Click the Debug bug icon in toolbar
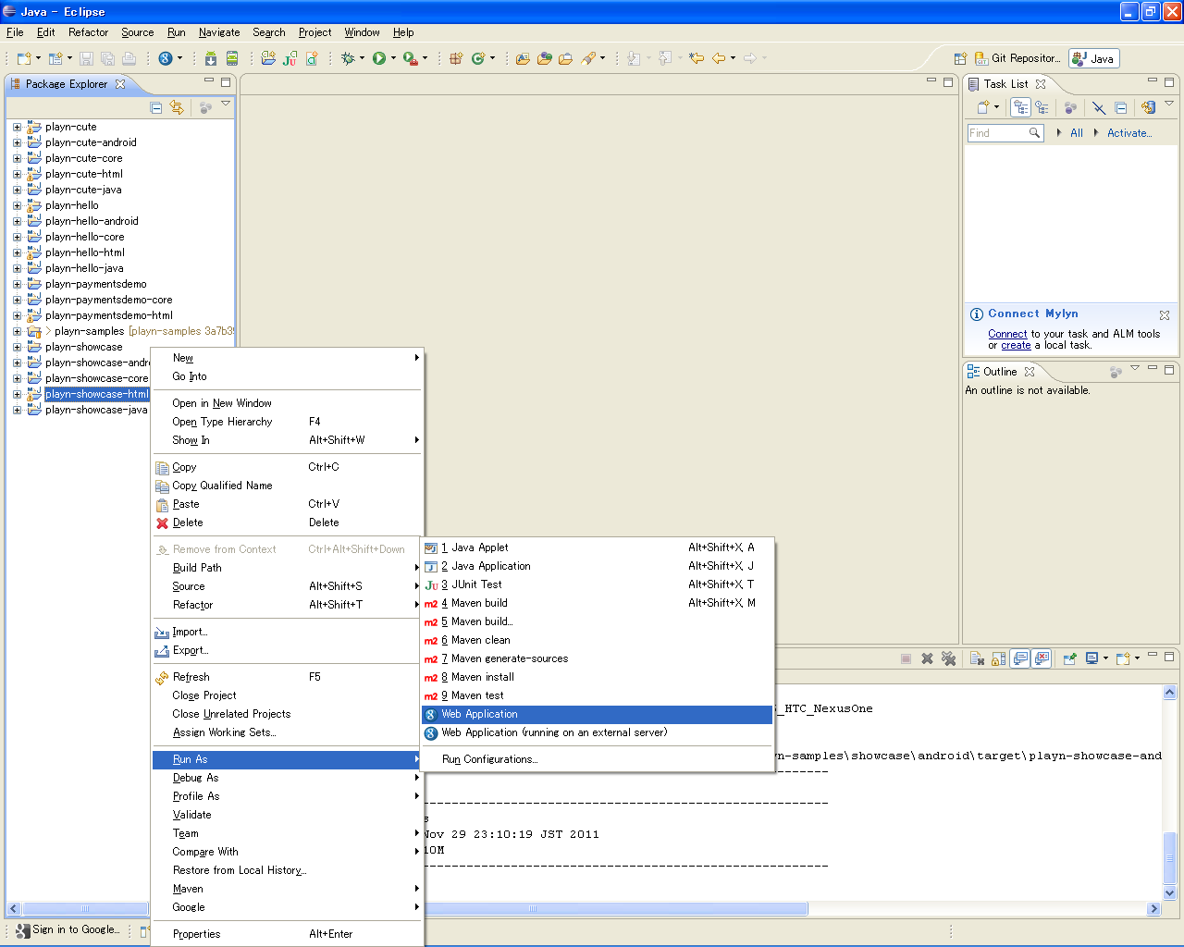1184x947 pixels. [x=348, y=58]
